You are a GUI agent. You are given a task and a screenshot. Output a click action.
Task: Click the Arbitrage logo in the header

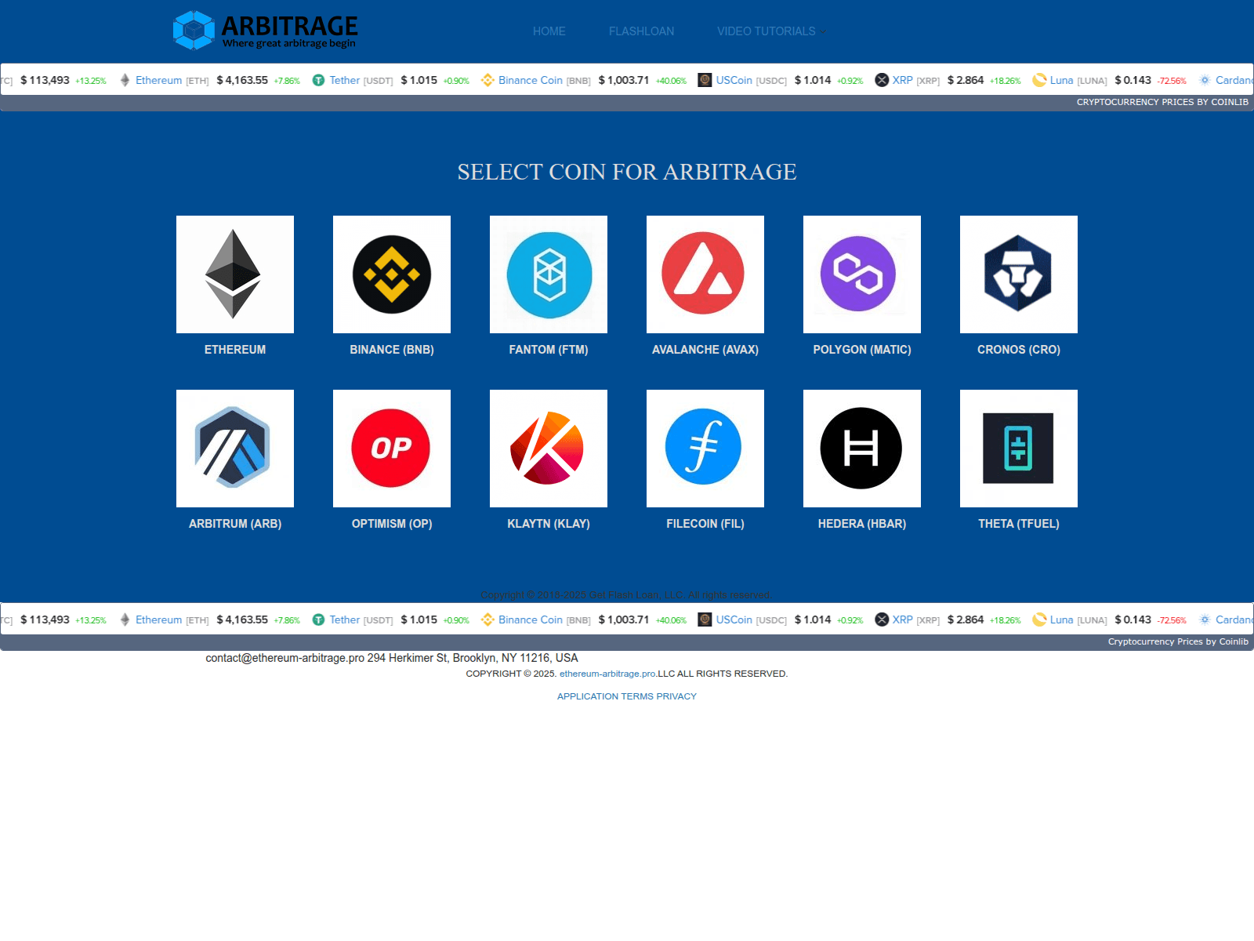[x=265, y=31]
